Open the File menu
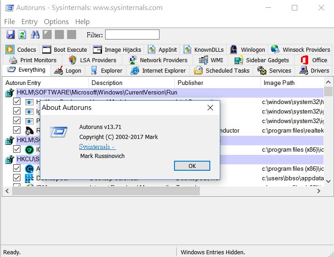The height and width of the screenshot is (257, 334). click(10, 21)
